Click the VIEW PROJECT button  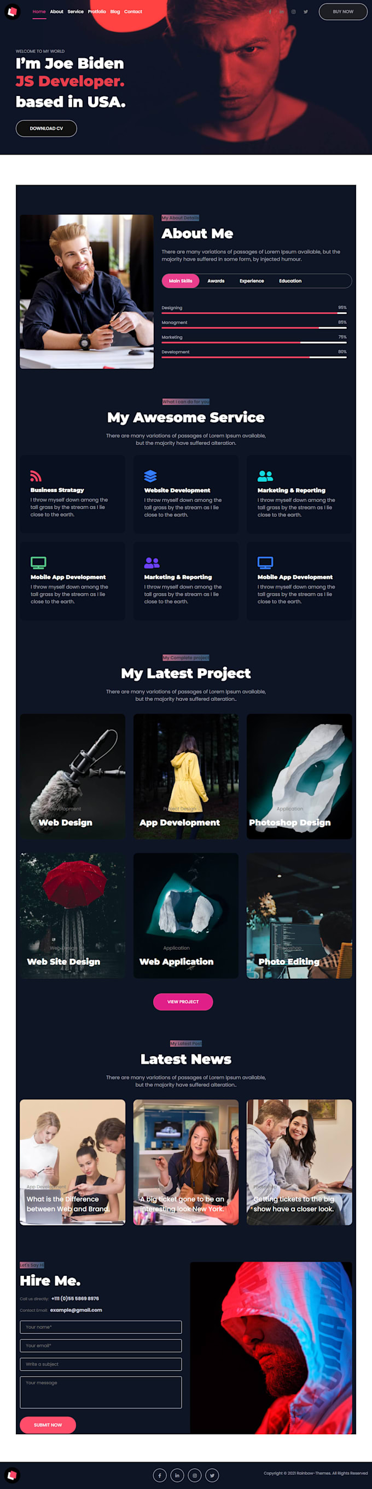pyautogui.click(x=183, y=1002)
